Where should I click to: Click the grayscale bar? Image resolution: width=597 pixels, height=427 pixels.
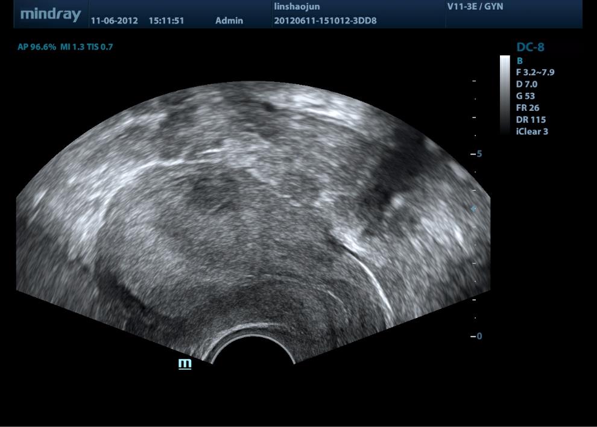click(x=505, y=95)
